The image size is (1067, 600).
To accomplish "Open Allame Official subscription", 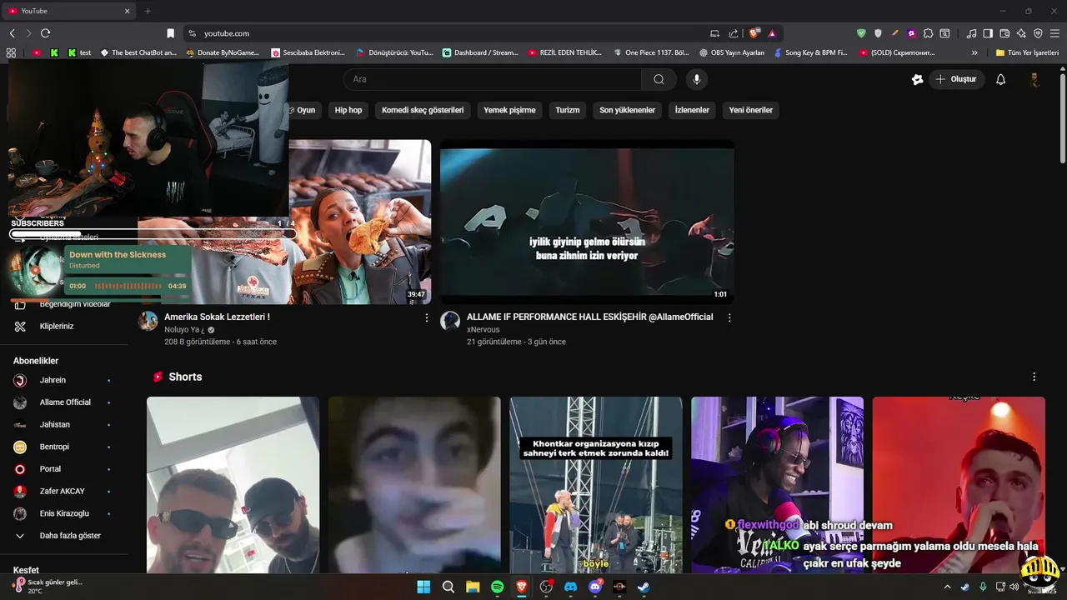I will coord(65,402).
